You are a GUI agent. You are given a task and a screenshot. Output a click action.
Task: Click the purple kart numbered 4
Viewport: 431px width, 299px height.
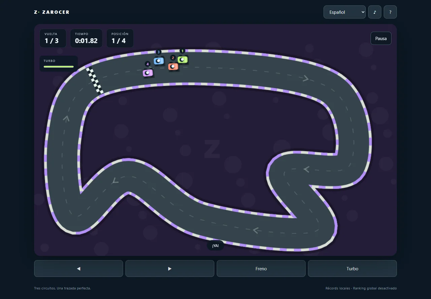148,73
